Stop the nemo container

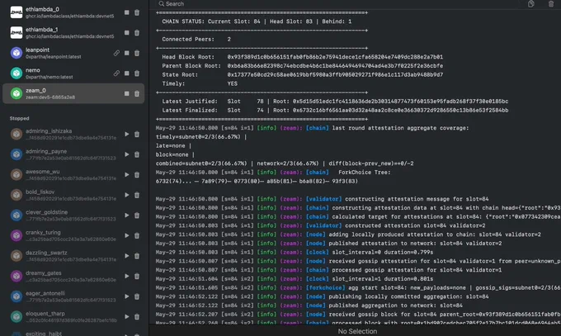(127, 73)
